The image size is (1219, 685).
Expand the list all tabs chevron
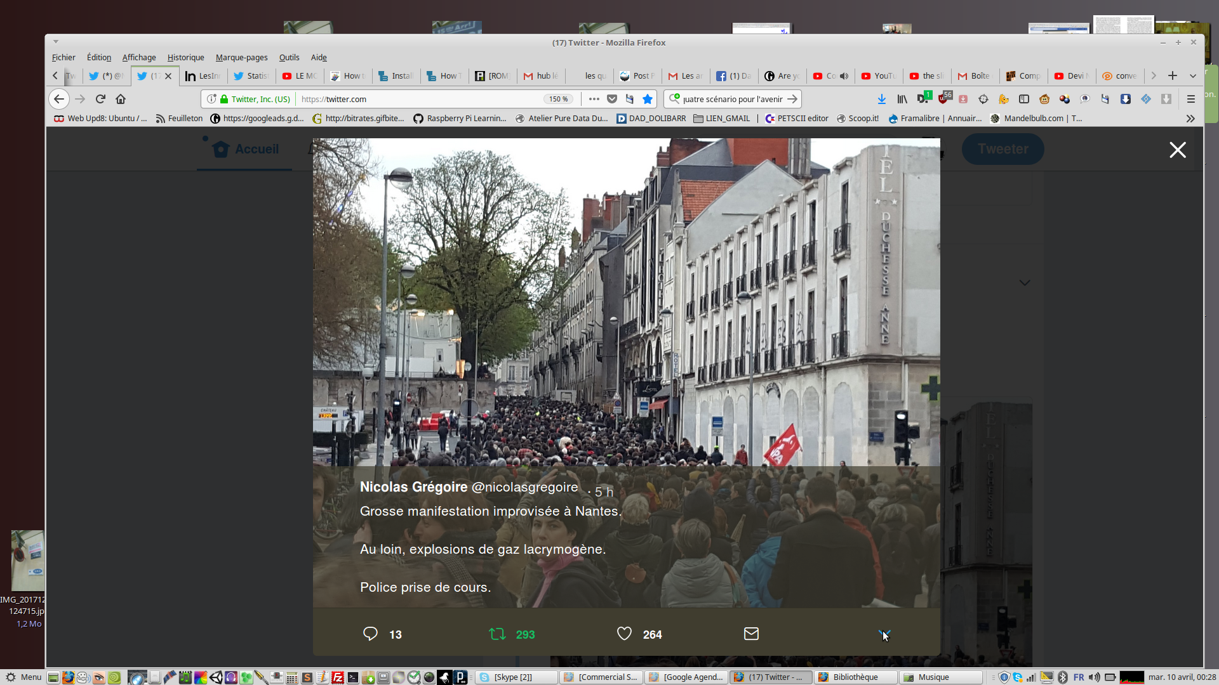pos(1193,75)
